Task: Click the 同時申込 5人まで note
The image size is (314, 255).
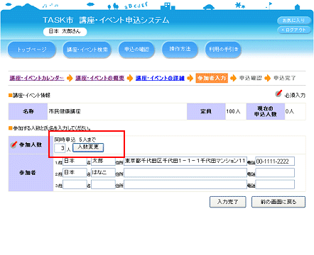Action: click(x=75, y=140)
